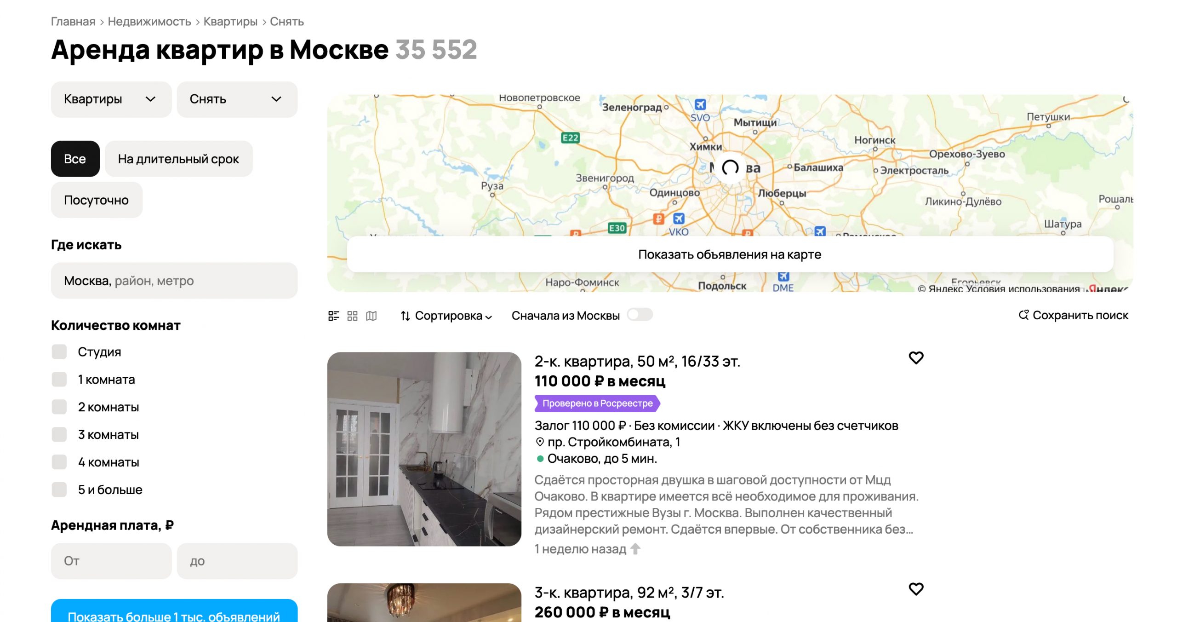Click the Сохранить поиск icon
The width and height of the screenshot is (1177, 622).
click(x=1023, y=315)
